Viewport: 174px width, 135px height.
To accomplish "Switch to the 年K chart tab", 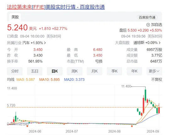I will pyautogui.click(x=134, y=71).
